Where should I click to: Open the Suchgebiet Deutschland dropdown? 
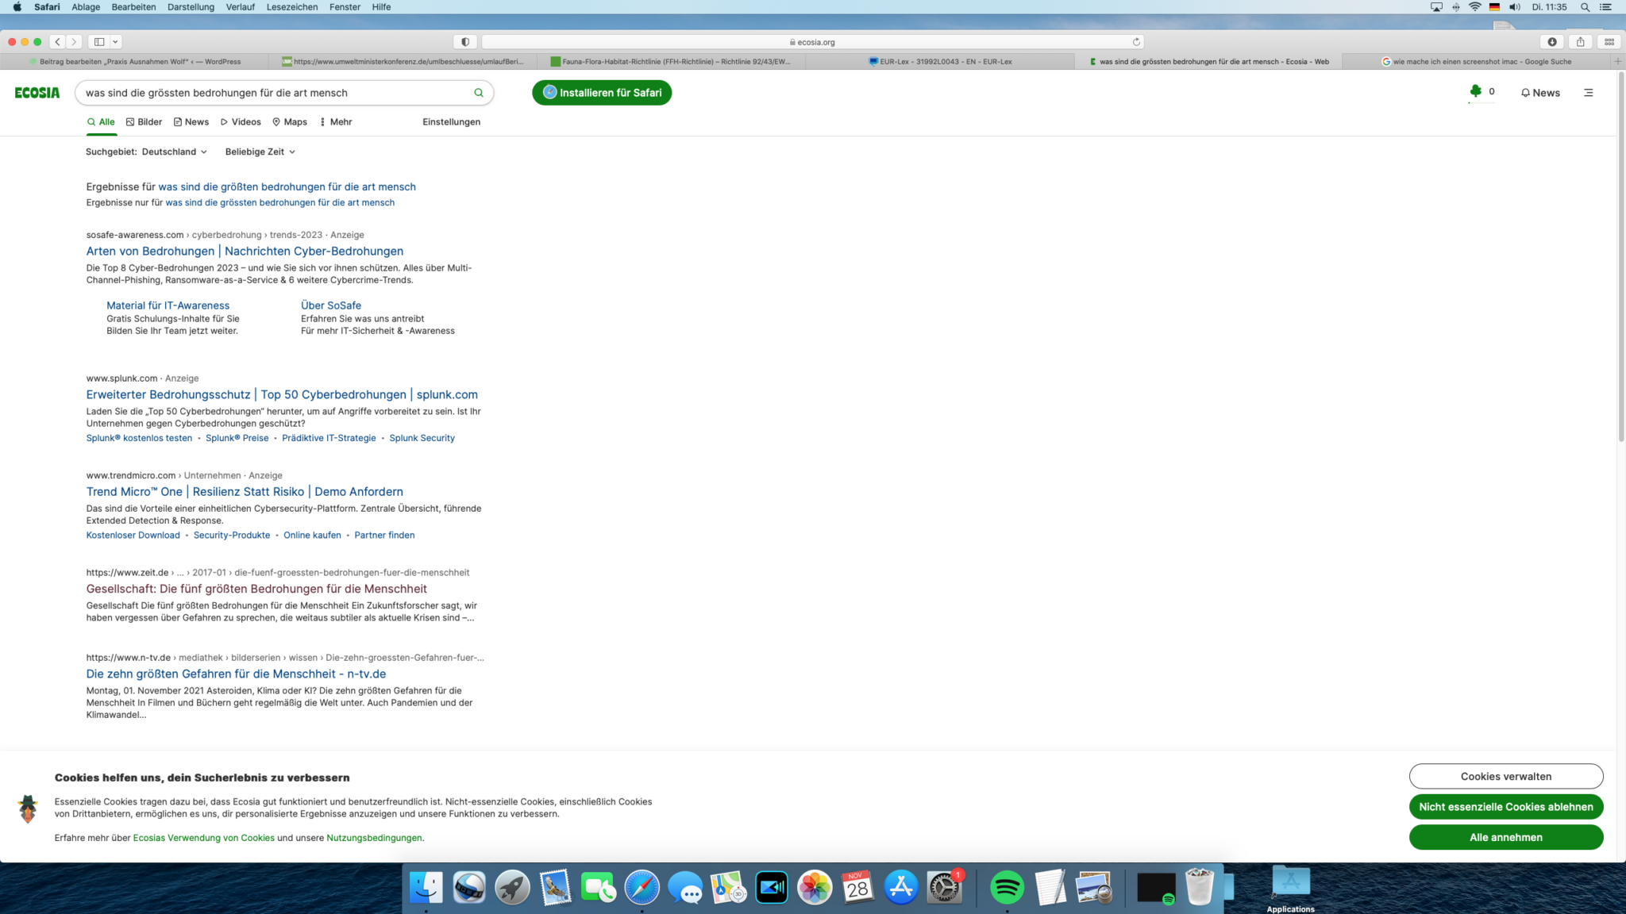tap(175, 152)
